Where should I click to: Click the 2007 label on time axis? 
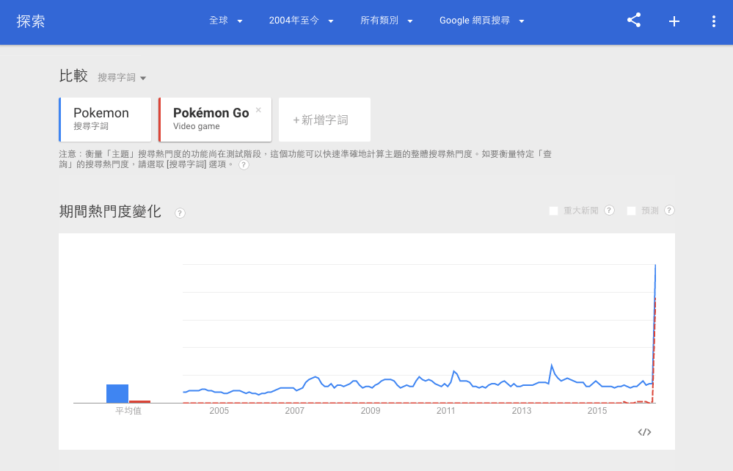(x=295, y=411)
